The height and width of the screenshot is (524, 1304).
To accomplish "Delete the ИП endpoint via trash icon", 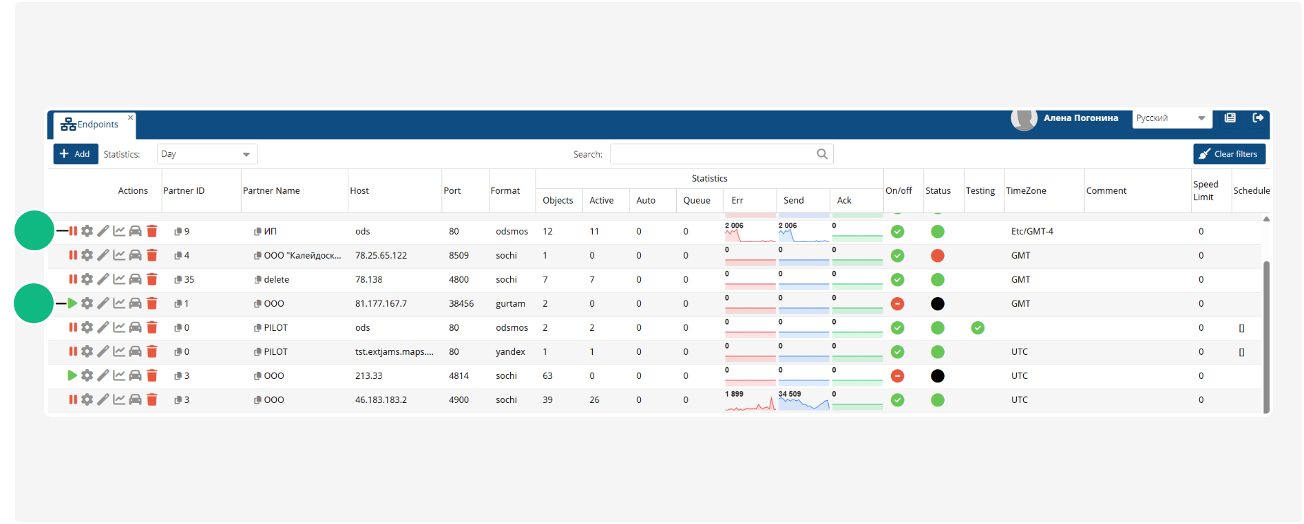I will click(x=152, y=231).
